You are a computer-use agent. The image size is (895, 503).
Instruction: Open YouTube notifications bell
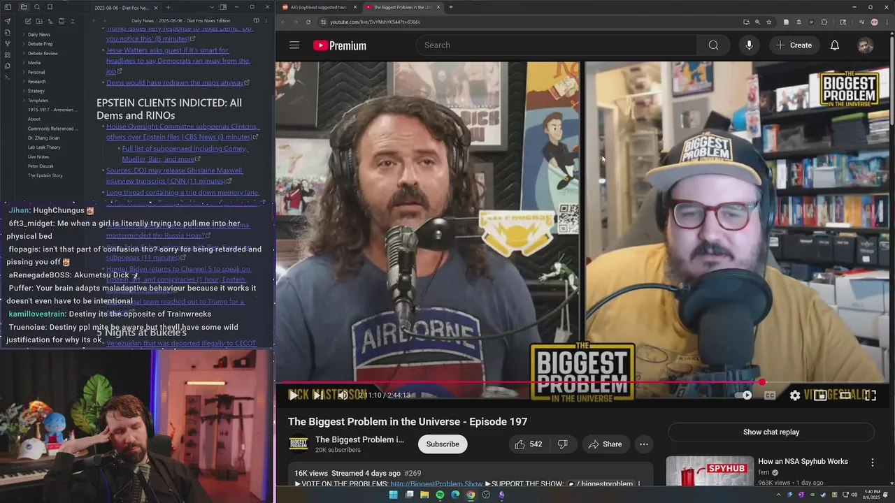[835, 45]
